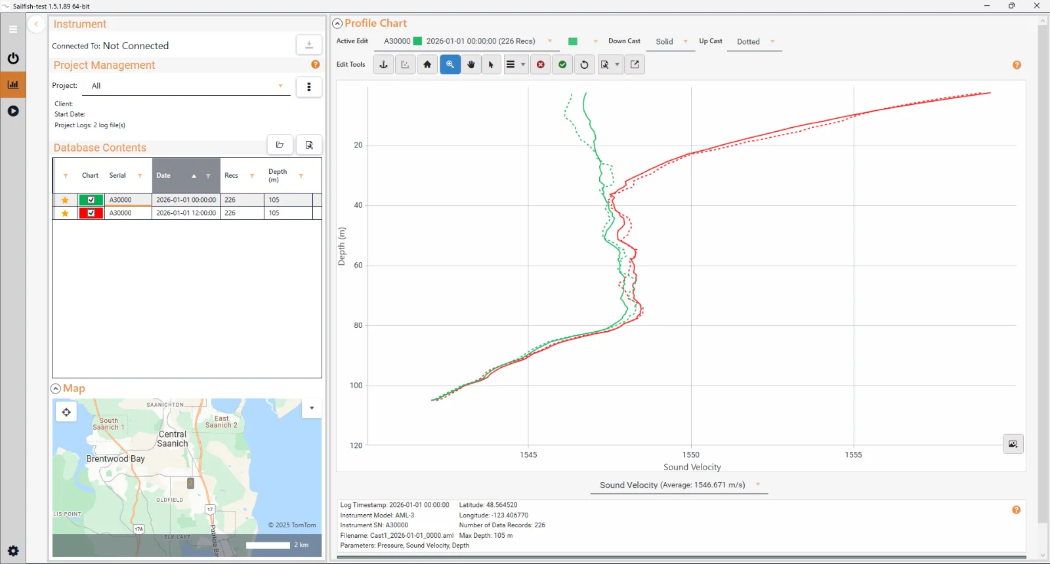Click the database search document icon
The height and width of the screenshot is (564, 1050).
click(x=309, y=145)
